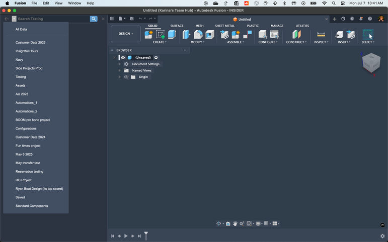
Task: Click the first Configure group icon
Action: [263, 35]
